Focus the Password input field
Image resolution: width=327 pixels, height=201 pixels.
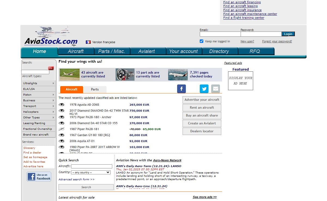(x=261, y=34)
